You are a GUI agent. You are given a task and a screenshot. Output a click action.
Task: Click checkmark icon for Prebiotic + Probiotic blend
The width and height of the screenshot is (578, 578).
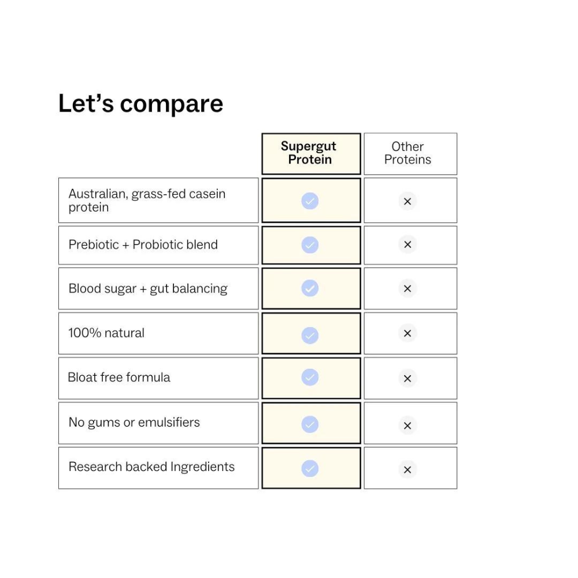click(310, 245)
